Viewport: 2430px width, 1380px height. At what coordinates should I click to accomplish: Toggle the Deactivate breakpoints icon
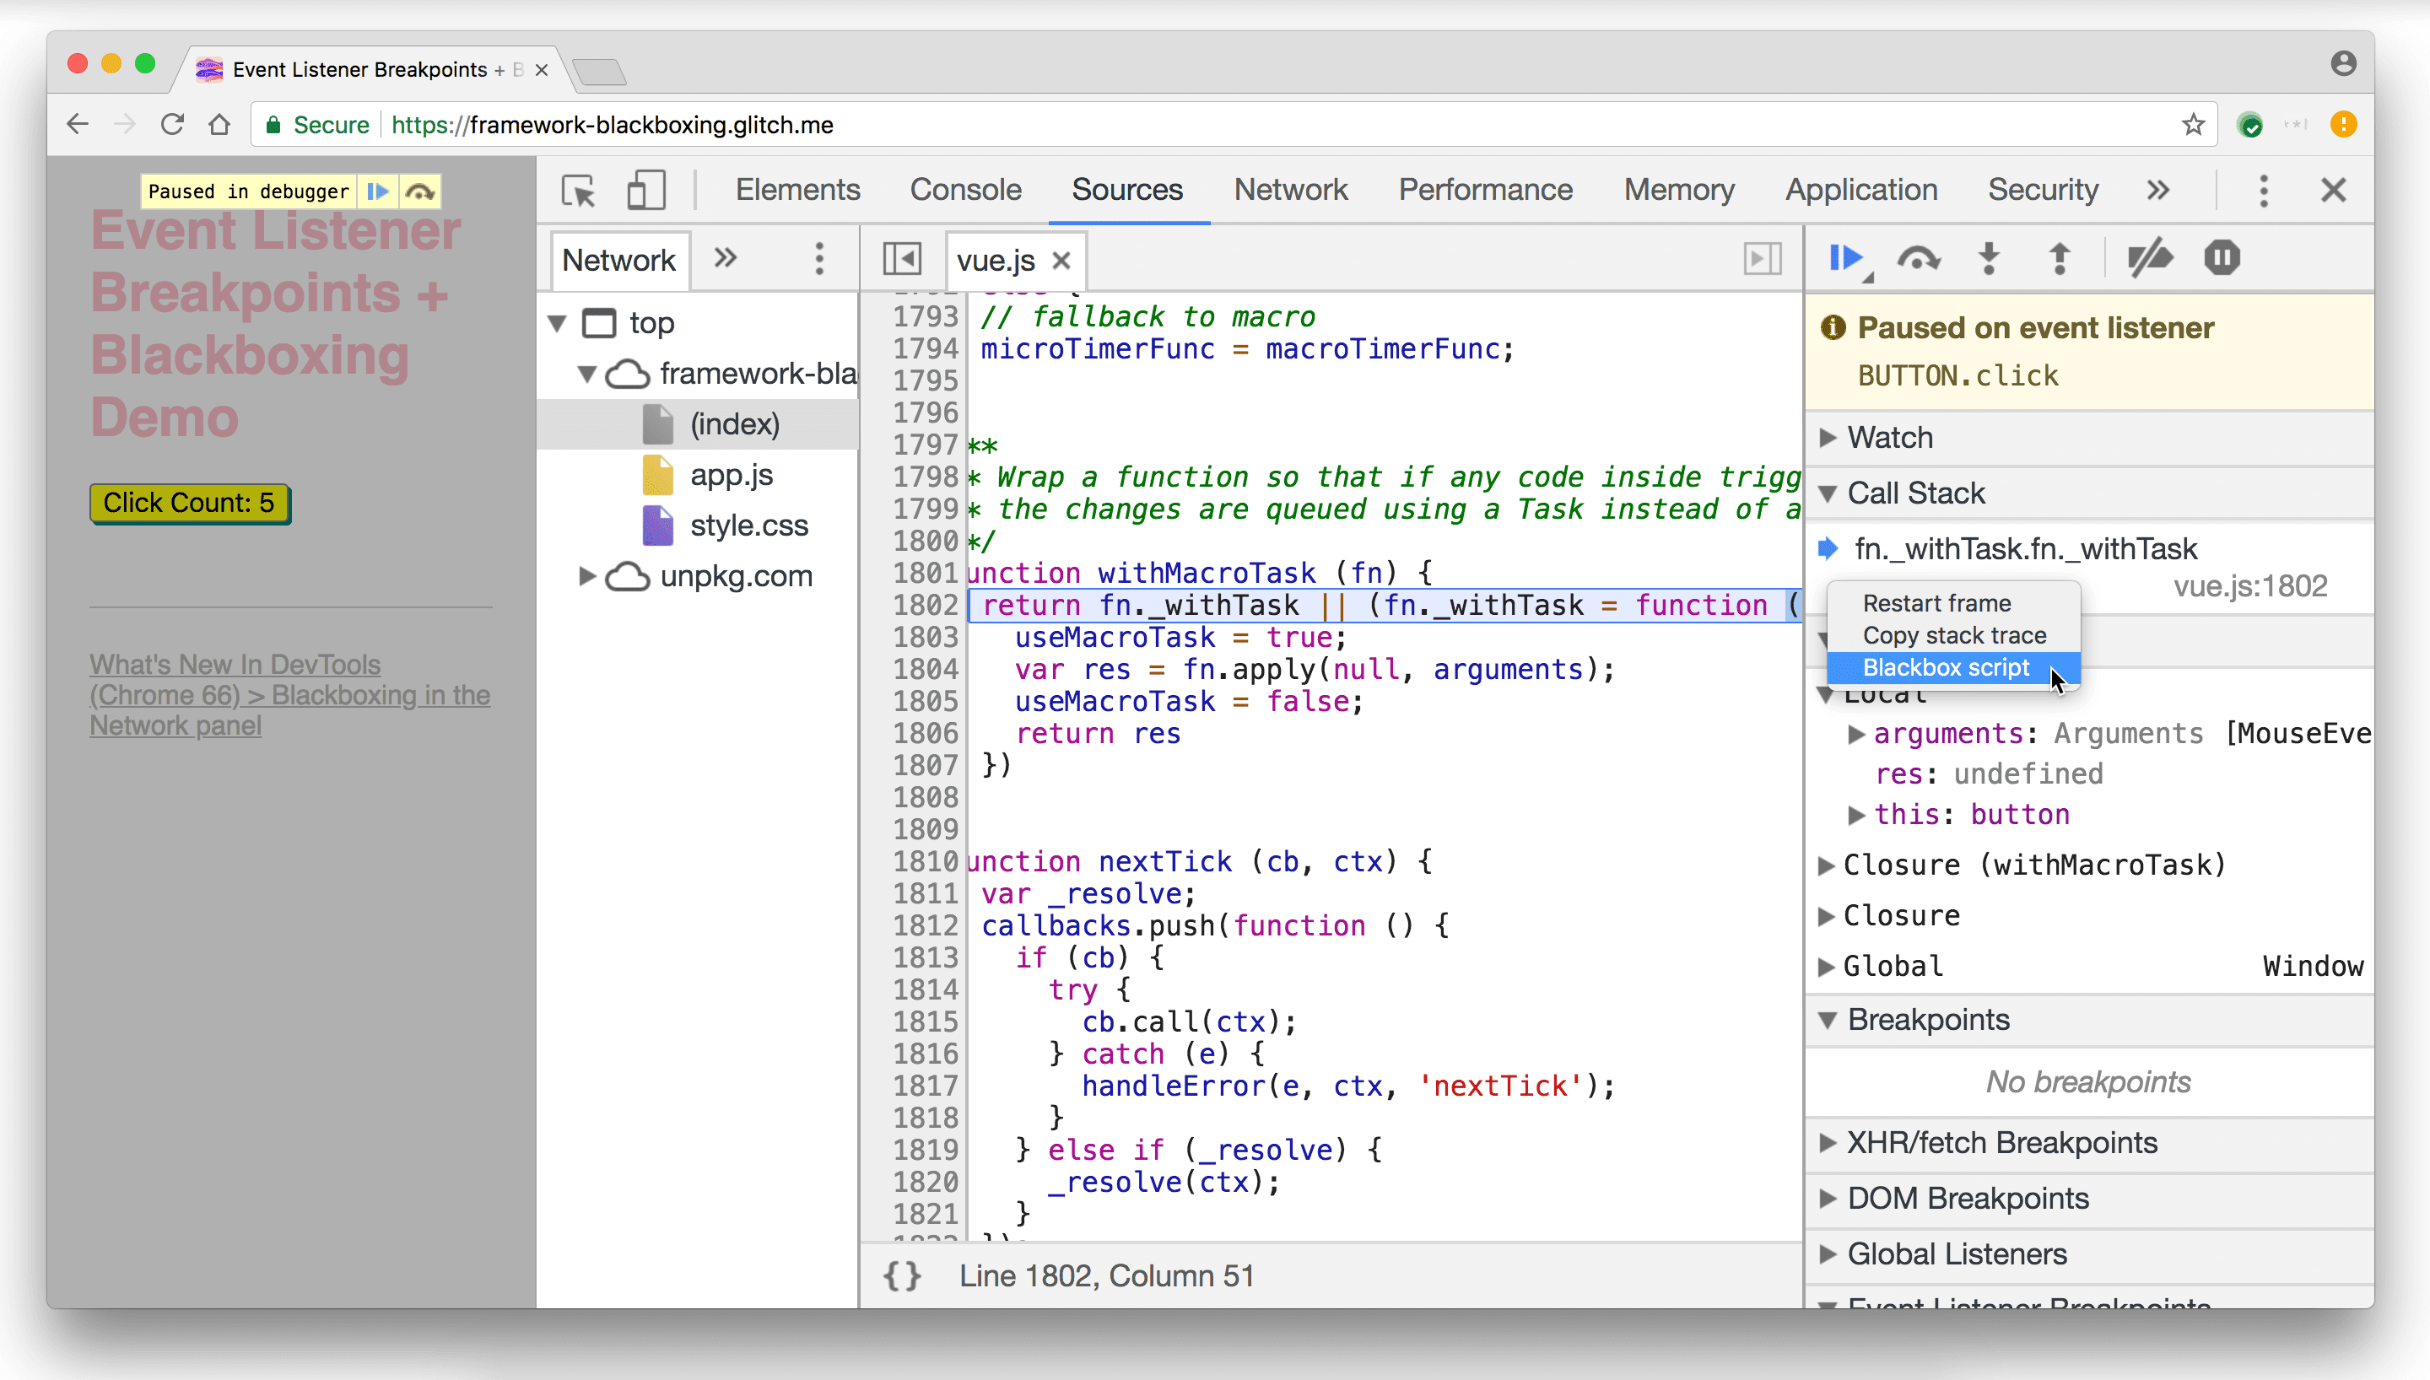(2152, 259)
